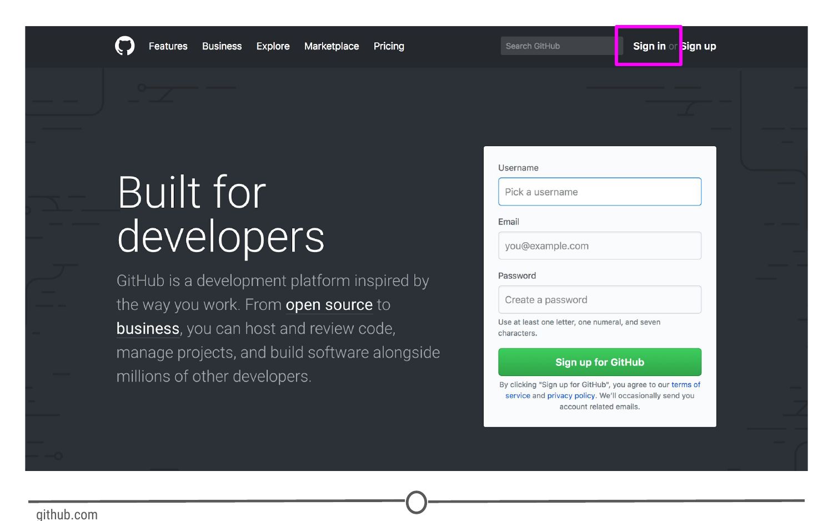Click the Create a password field
The width and height of the screenshot is (833, 521).
600,299
